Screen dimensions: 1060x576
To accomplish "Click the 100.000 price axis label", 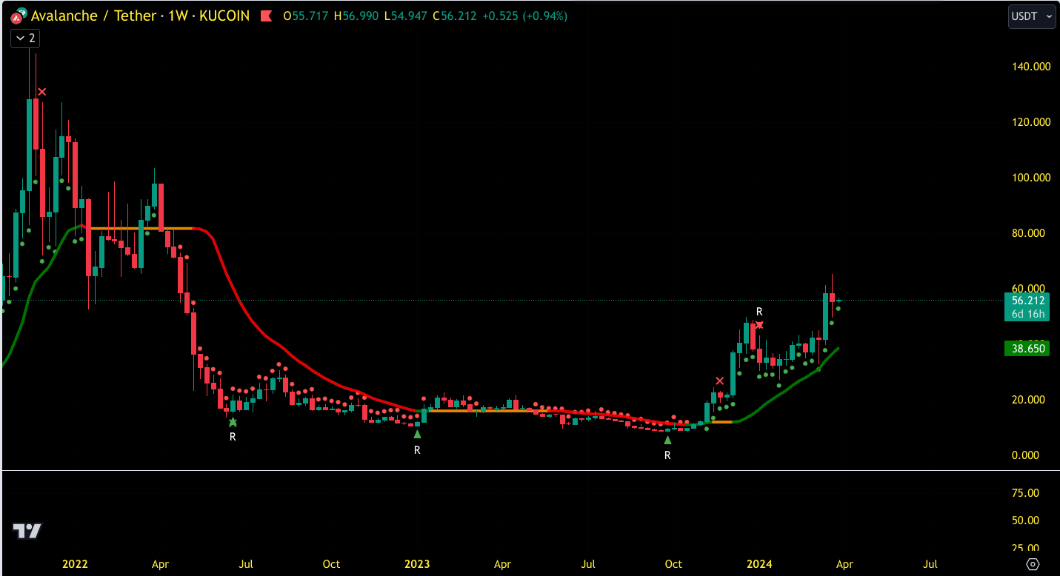I will point(1031,178).
